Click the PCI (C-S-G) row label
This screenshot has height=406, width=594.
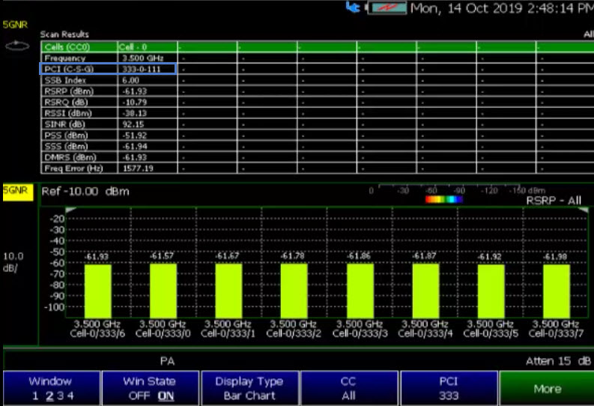(x=69, y=70)
